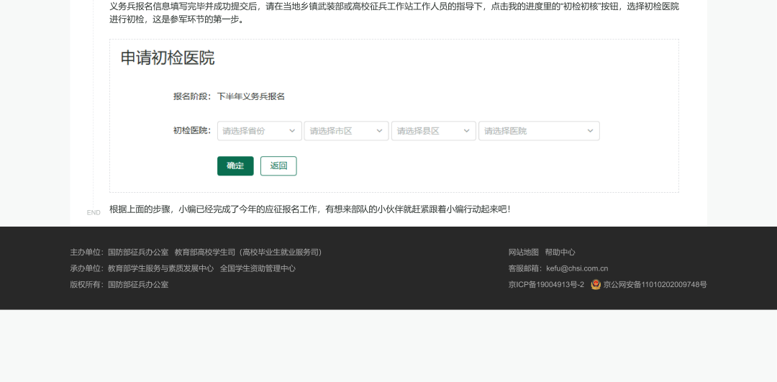Open the 请选择市区 city dropdown

tap(346, 131)
